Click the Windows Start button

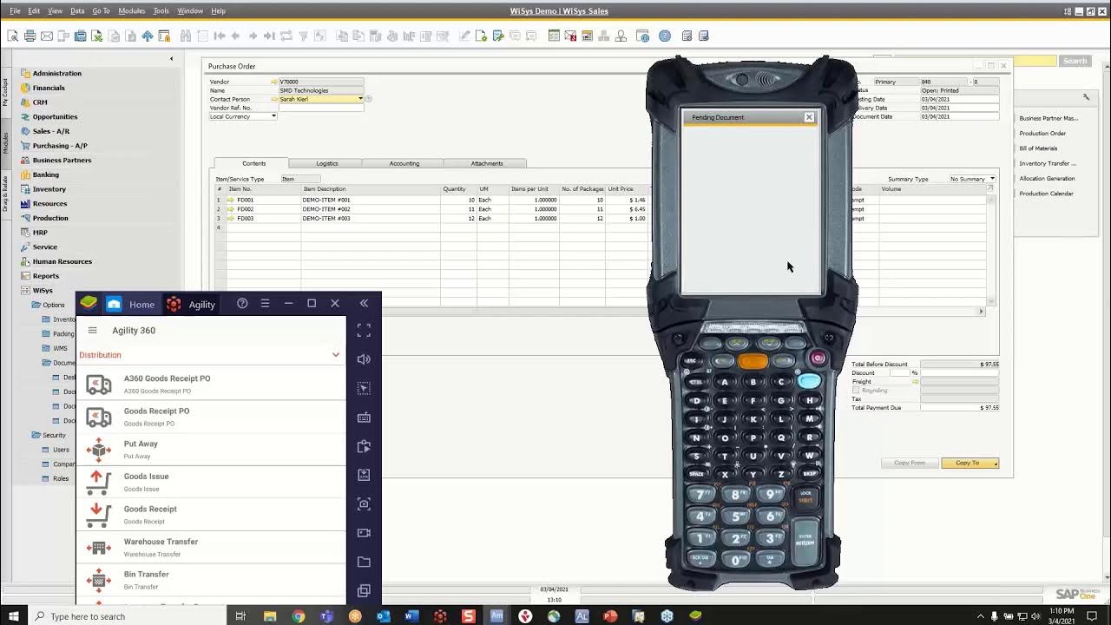pyautogui.click(x=14, y=616)
